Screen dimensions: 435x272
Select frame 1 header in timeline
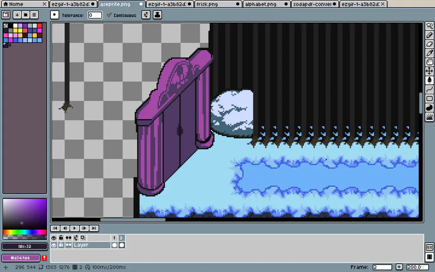pos(114,238)
